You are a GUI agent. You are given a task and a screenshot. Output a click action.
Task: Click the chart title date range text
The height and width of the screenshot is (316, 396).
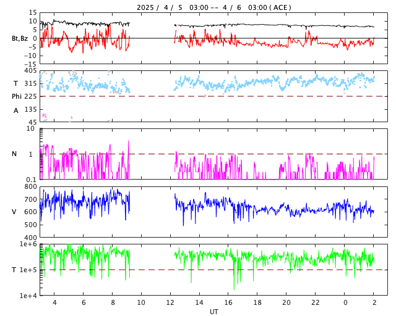pyautogui.click(x=214, y=7)
